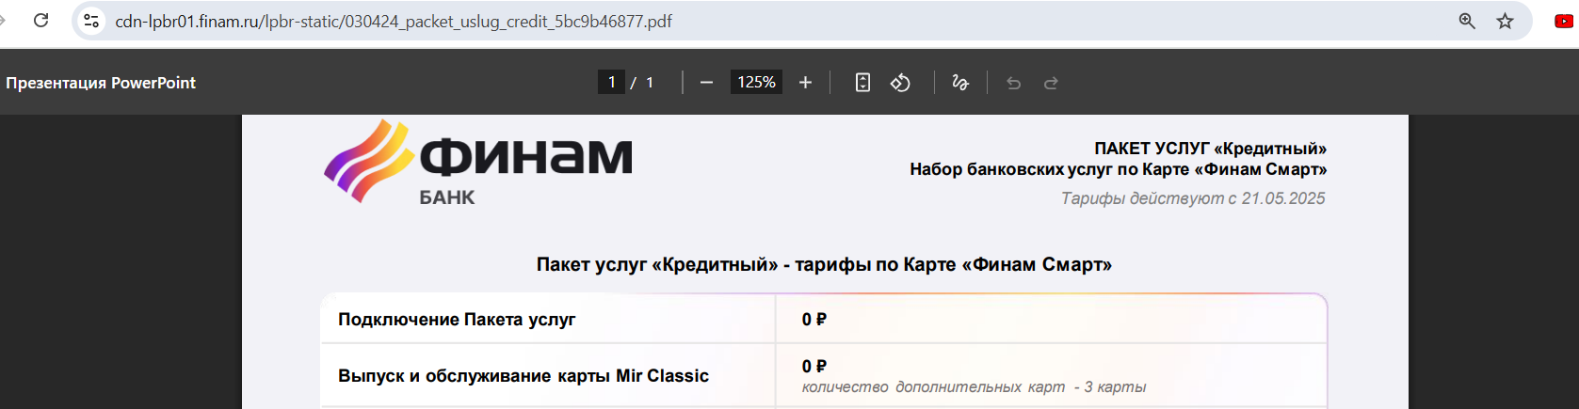Zoom out with the minus button
The width and height of the screenshot is (1579, 409).
(706, 83)
